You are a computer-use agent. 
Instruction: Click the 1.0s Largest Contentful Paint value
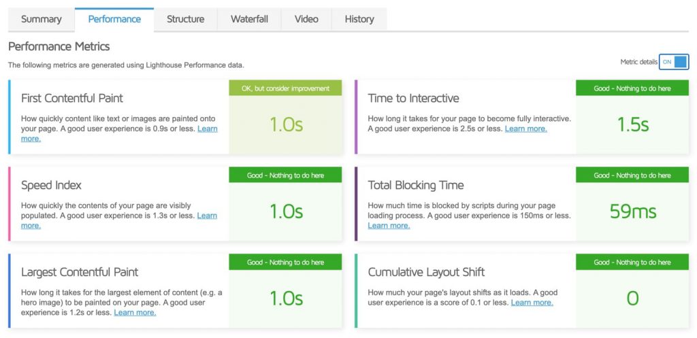pyautogui.click(x=287, y=299)
